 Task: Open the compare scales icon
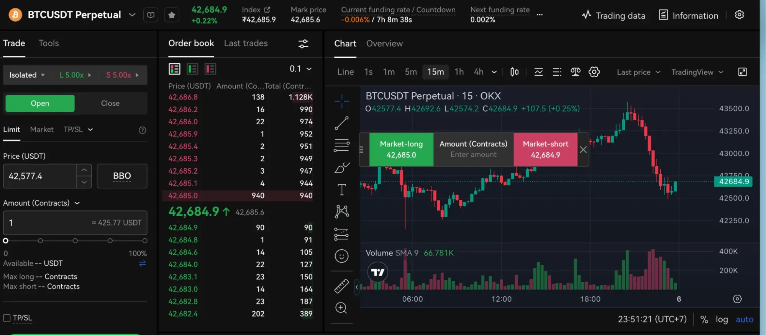click(x=576, y=72)
